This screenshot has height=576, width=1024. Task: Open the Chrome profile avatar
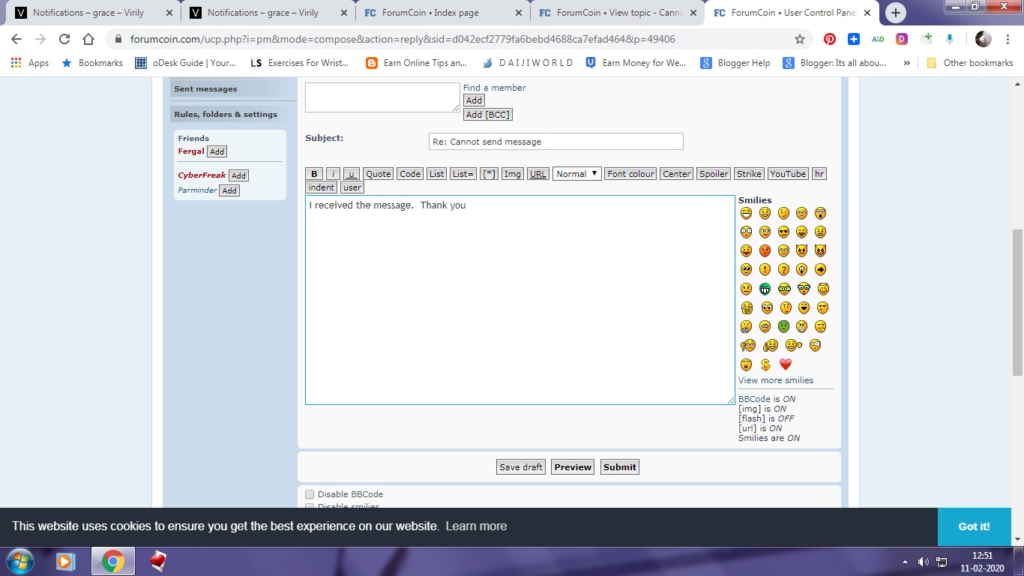point(984,40)
